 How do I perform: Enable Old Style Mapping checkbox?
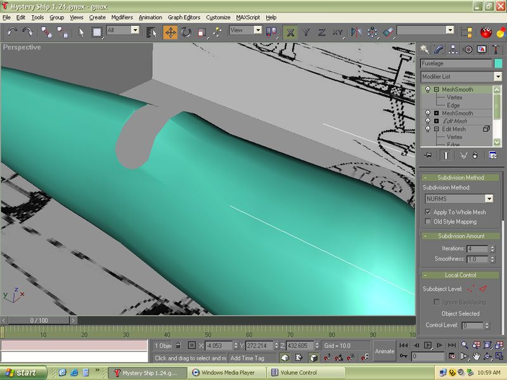428,222
